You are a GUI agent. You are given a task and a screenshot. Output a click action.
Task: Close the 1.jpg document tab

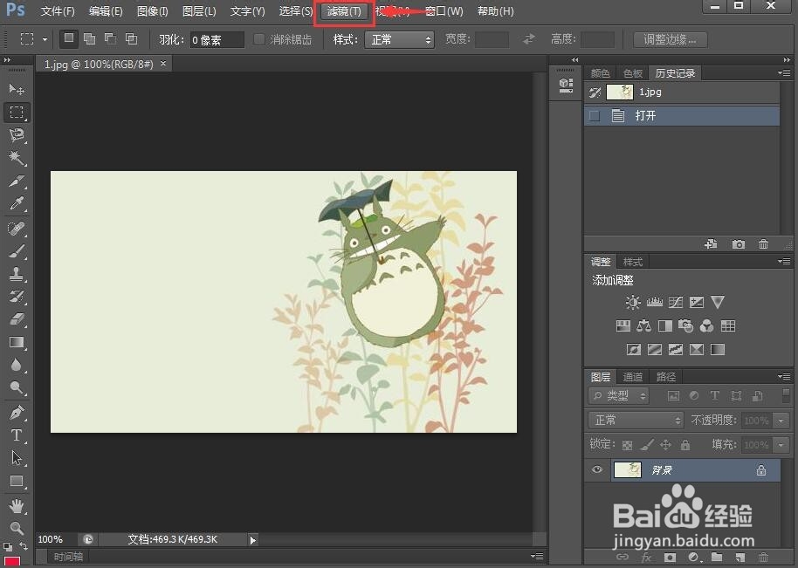163,64
